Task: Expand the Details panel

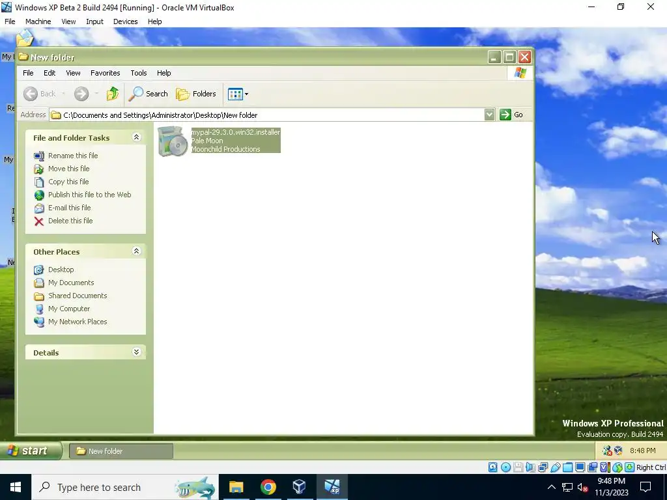Action: pos(136,352)
